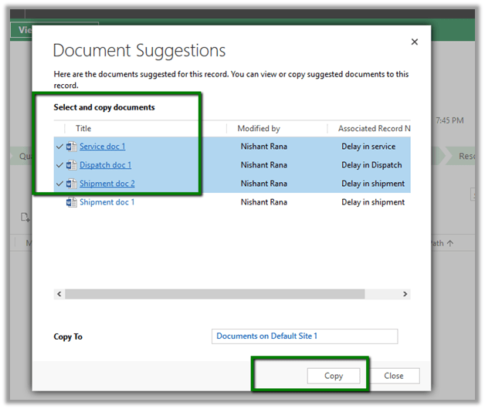485x409 pixels.
Task: Open the Shipment doc 1 link
Action: coord(107,202)
